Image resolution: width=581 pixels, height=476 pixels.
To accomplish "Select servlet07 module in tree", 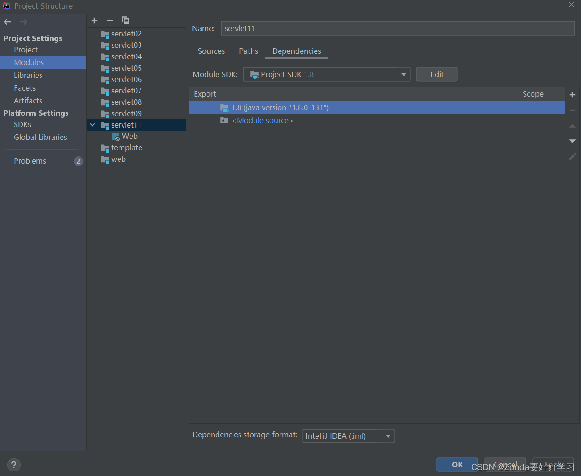I will click(x=126, y=91).
